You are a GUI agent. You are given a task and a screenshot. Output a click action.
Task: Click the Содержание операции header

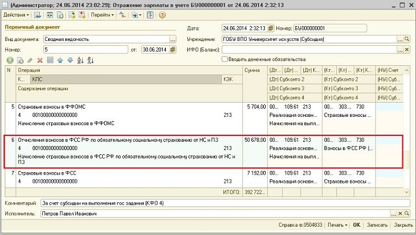click(129, 93)
